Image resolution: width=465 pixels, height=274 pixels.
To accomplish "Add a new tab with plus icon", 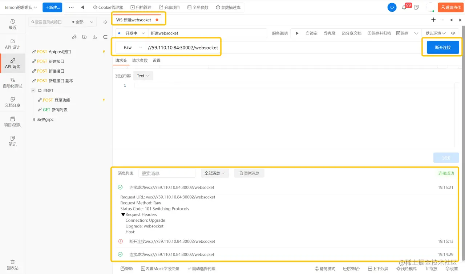I will tap(433, 20).
